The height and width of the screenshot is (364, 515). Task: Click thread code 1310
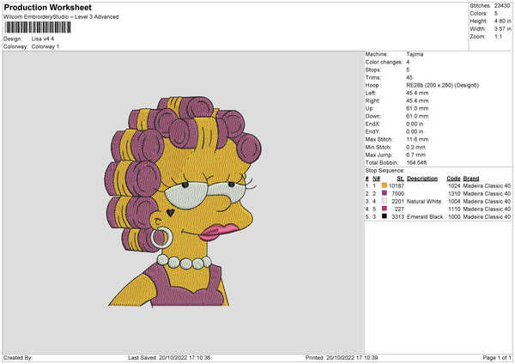[x=454, y=193]
